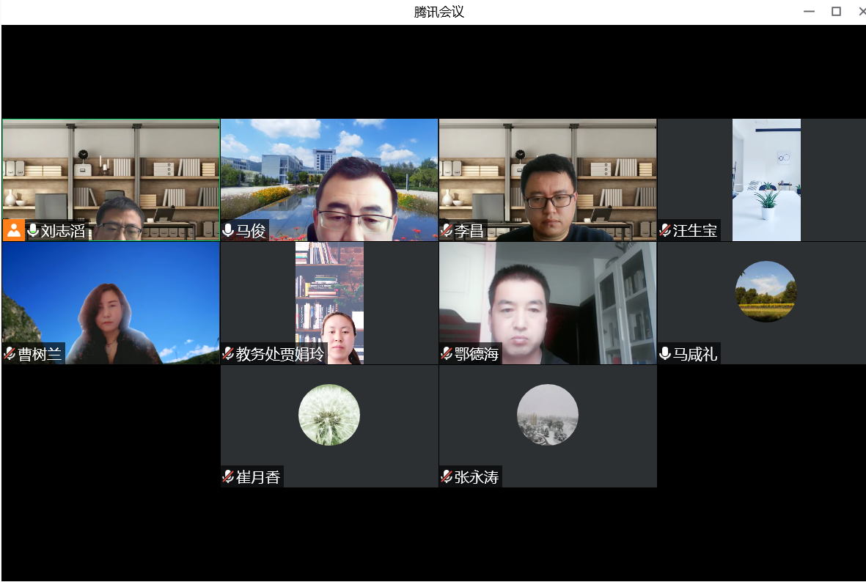
Task: Click the 腾讯会议 window title
Action: coord(439,12)
